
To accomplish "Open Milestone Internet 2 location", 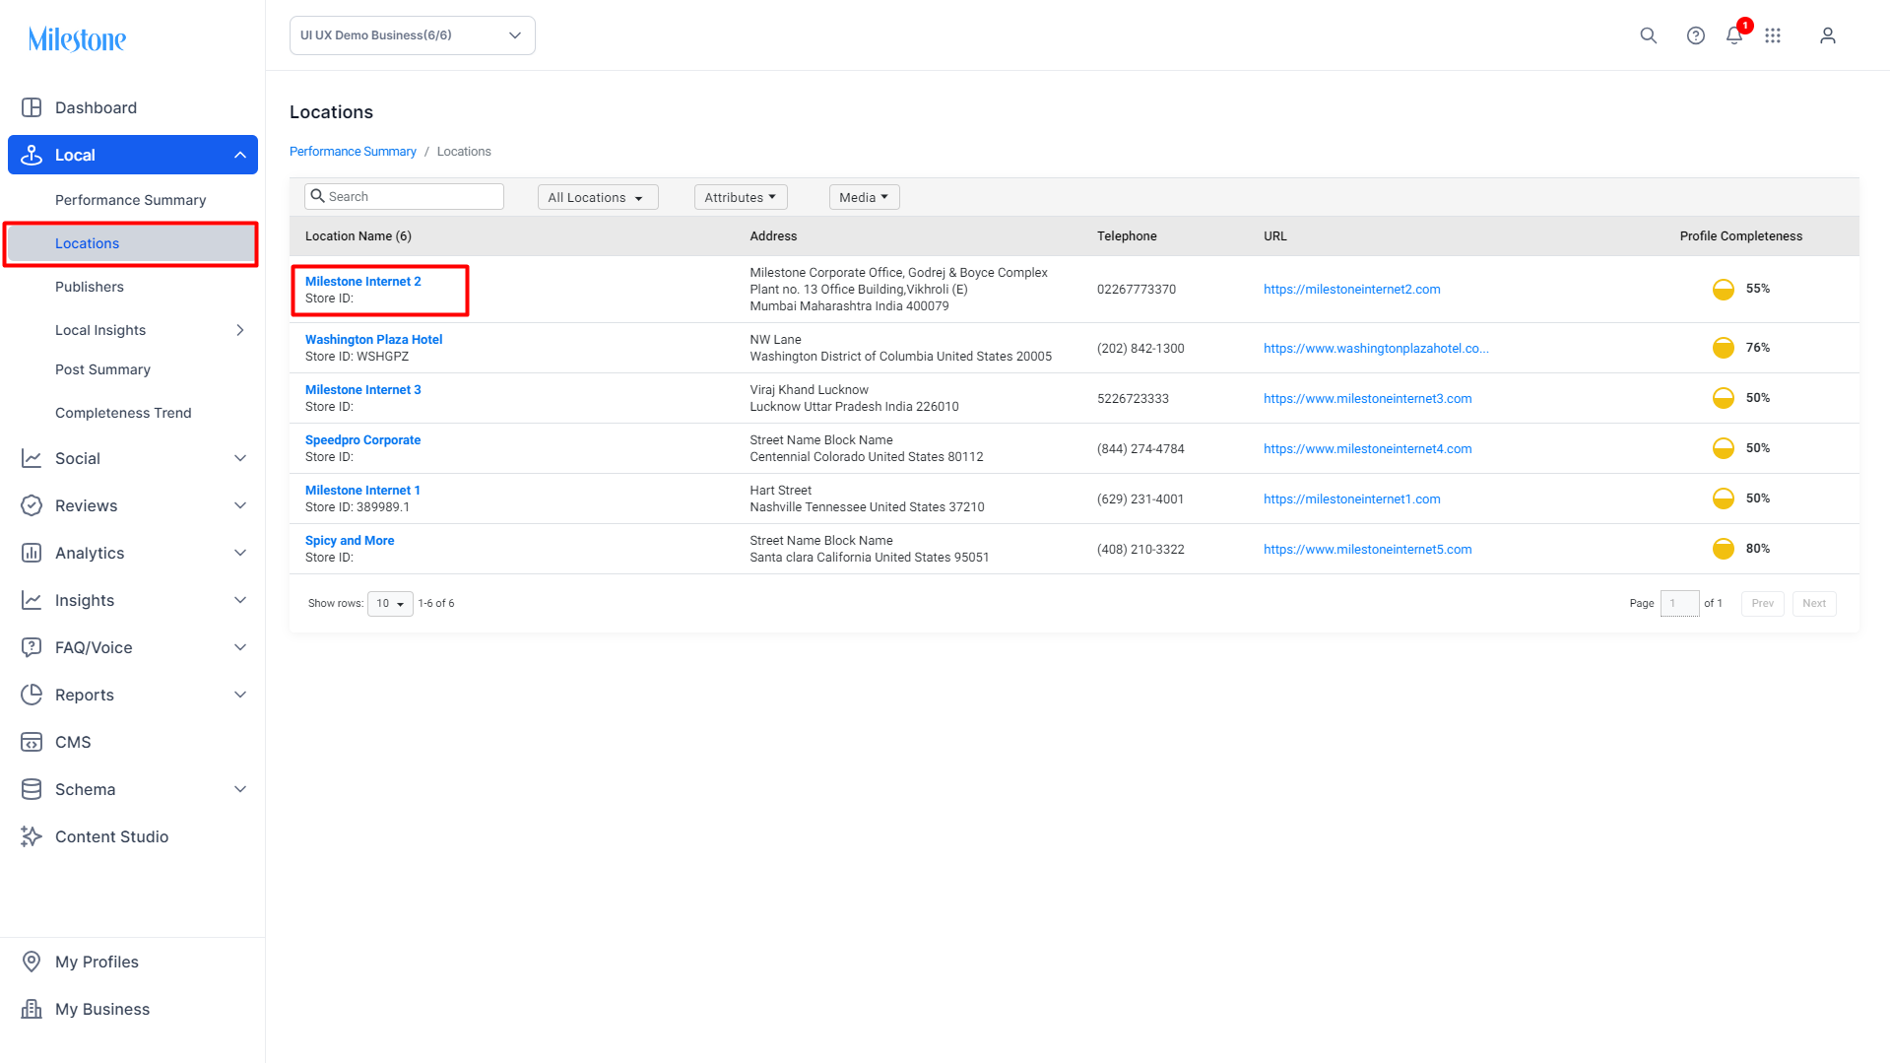I will pos(362,282).
